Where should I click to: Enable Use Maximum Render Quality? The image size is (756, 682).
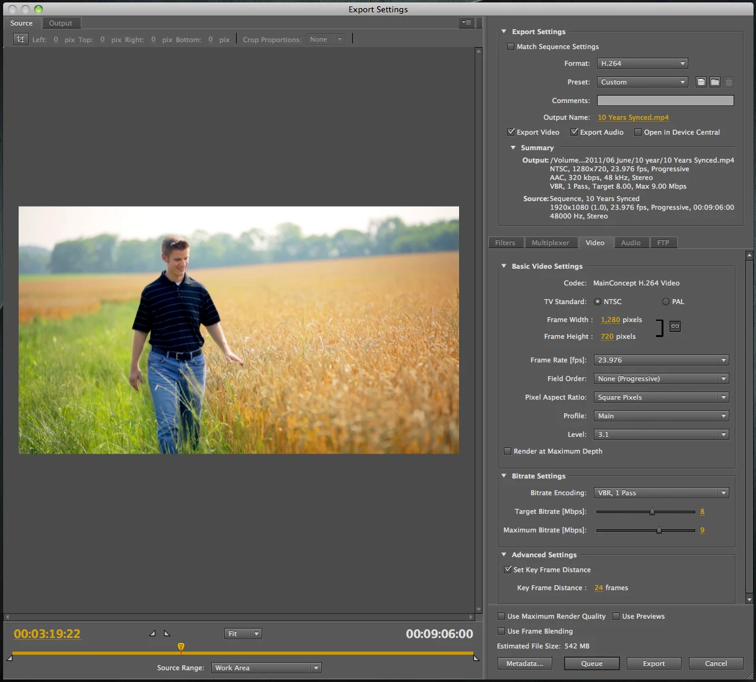pyautogui.click(x=501, y=616)
